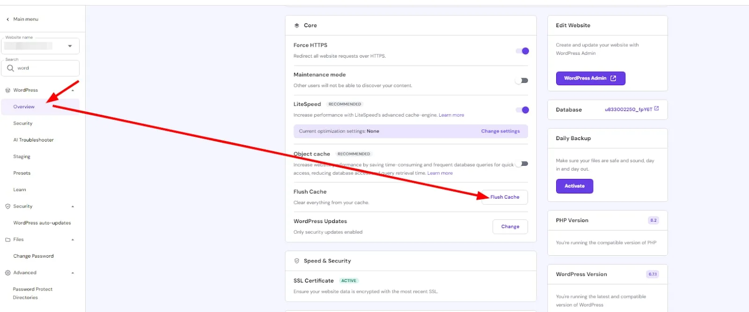Click the Files folder icon in sidebar
This screenshot has width=749, height=312.
click(7, 240)
